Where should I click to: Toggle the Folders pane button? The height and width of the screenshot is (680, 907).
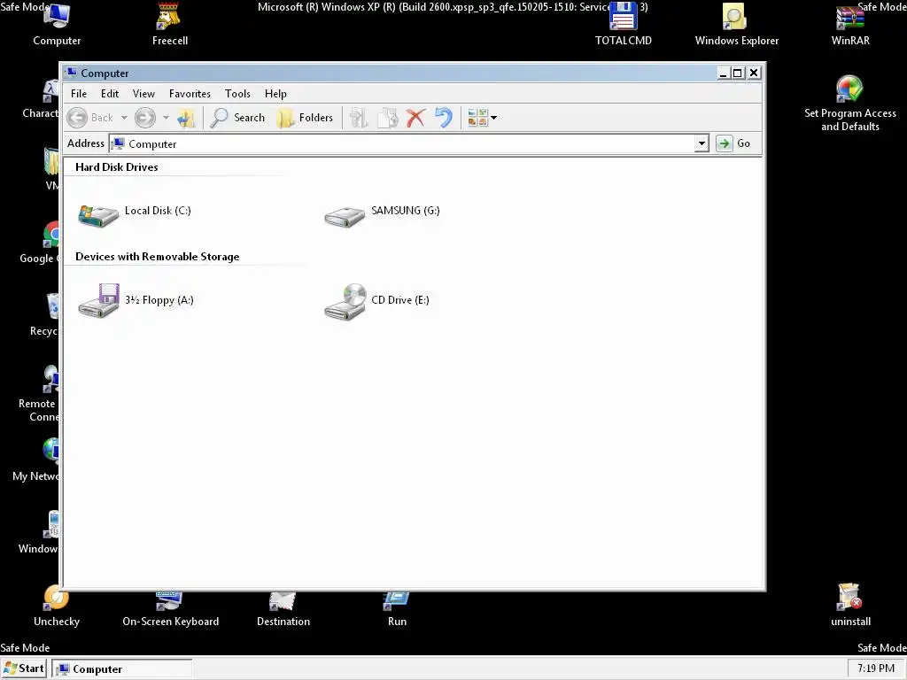305,118
